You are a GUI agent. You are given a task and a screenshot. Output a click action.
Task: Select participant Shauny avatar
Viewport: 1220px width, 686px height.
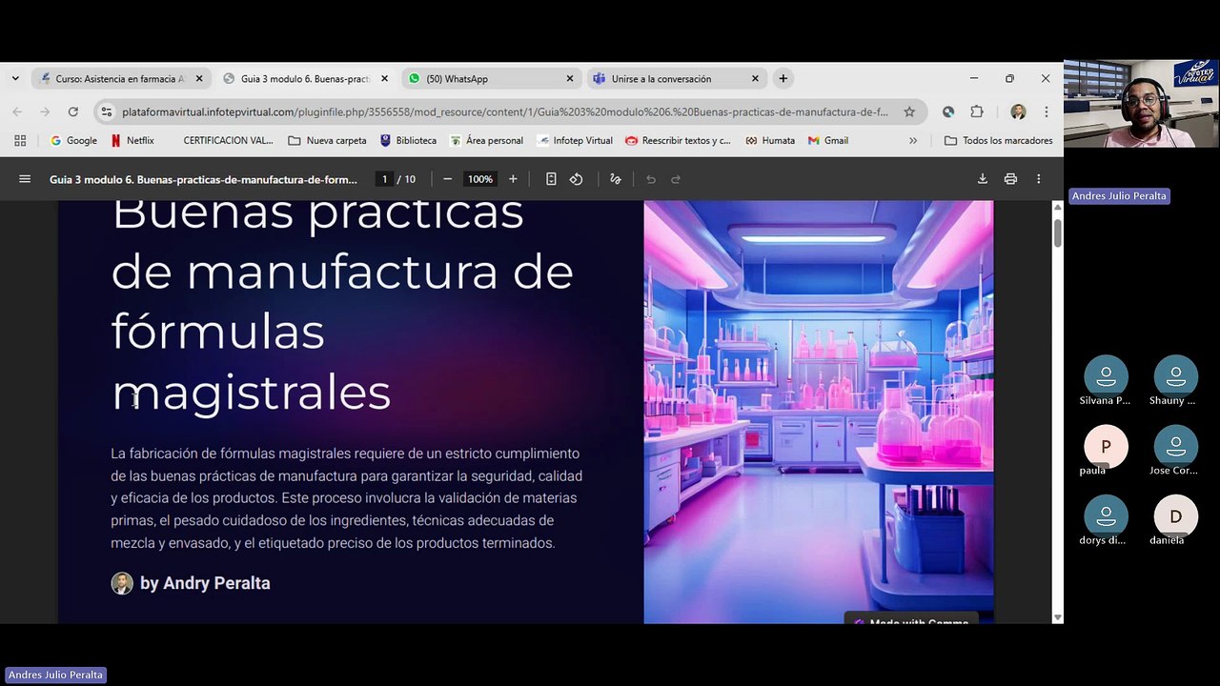click(x=1175, y=375)
